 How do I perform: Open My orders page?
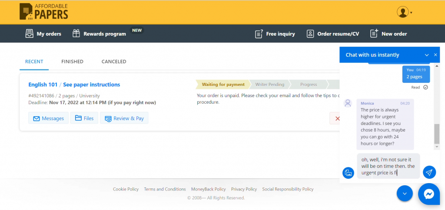tap(43, 34)
